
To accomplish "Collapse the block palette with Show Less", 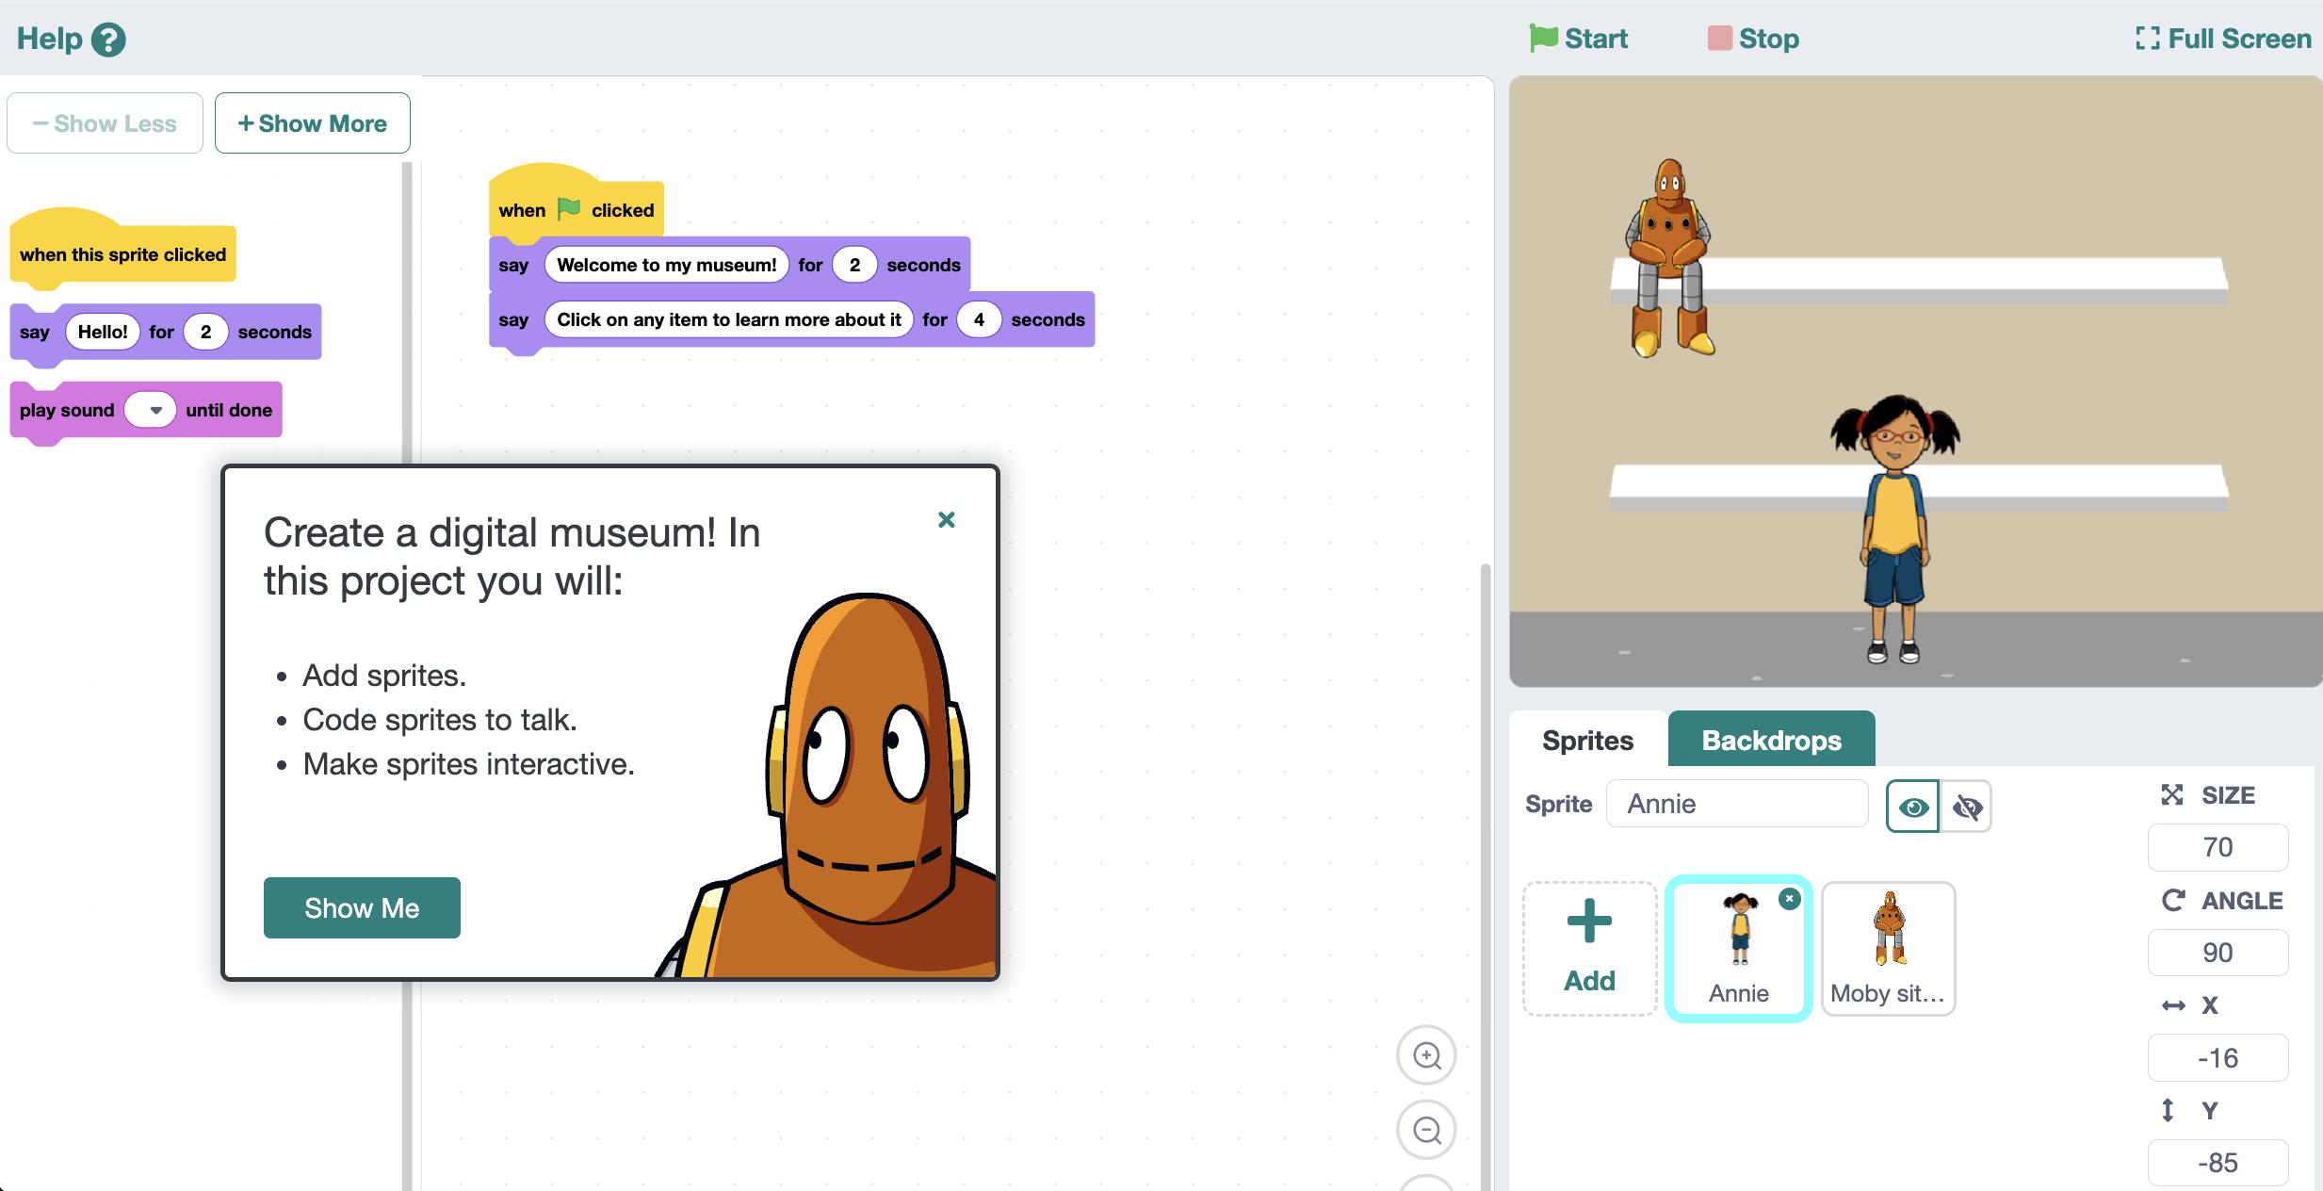I will (105, 123).
